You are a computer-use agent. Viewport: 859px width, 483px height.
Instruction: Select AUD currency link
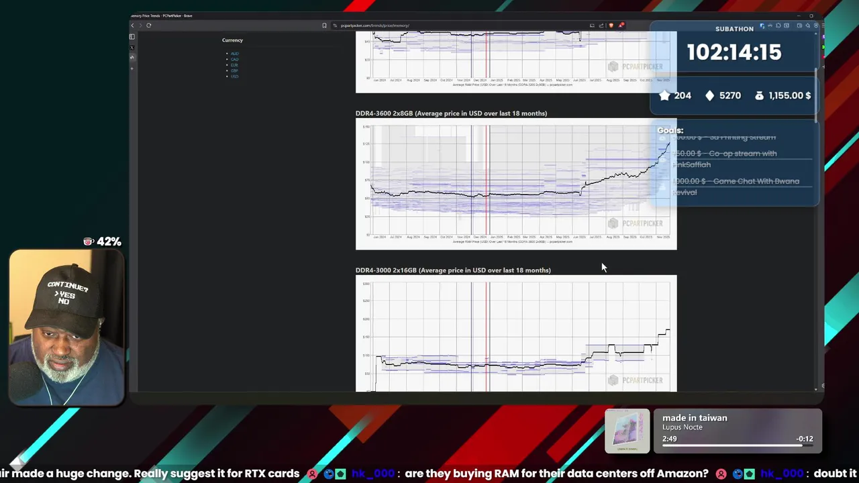234,54
